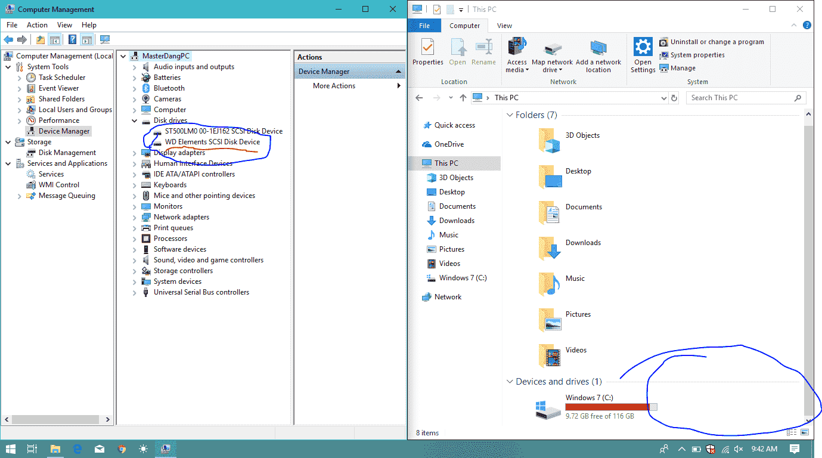Select Sound, video and game controllers
The height and width of the screenshot is (458, 822).
click(208, 260)
